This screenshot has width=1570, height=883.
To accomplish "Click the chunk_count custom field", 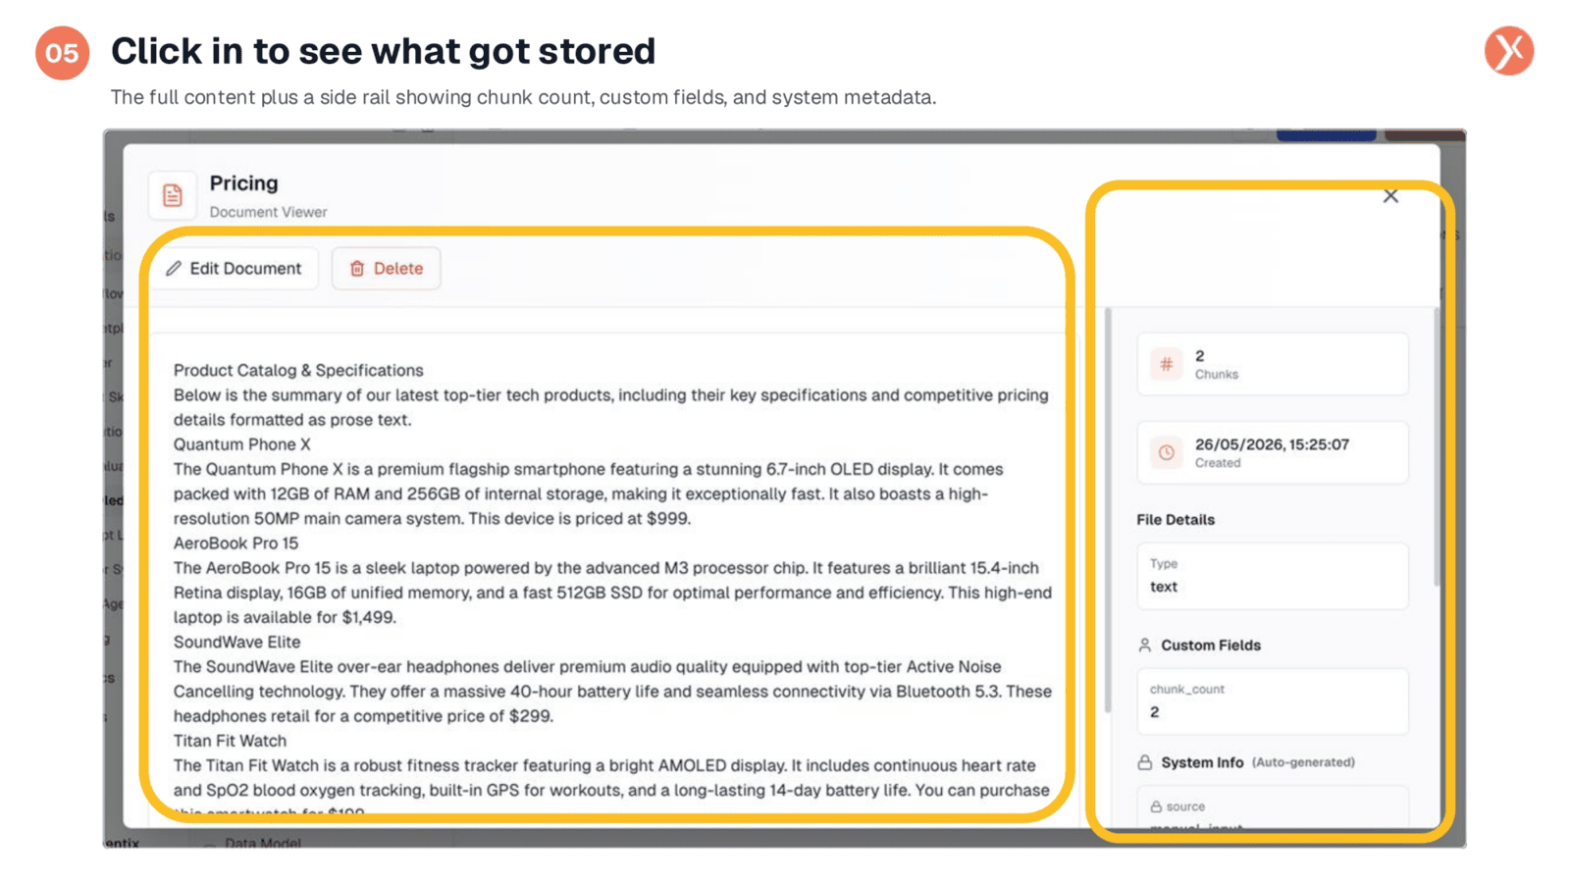I will 1273,701.
